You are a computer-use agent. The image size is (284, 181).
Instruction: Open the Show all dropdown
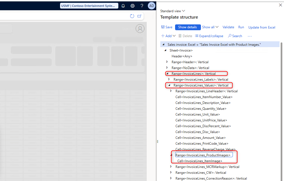pos(210,27)
